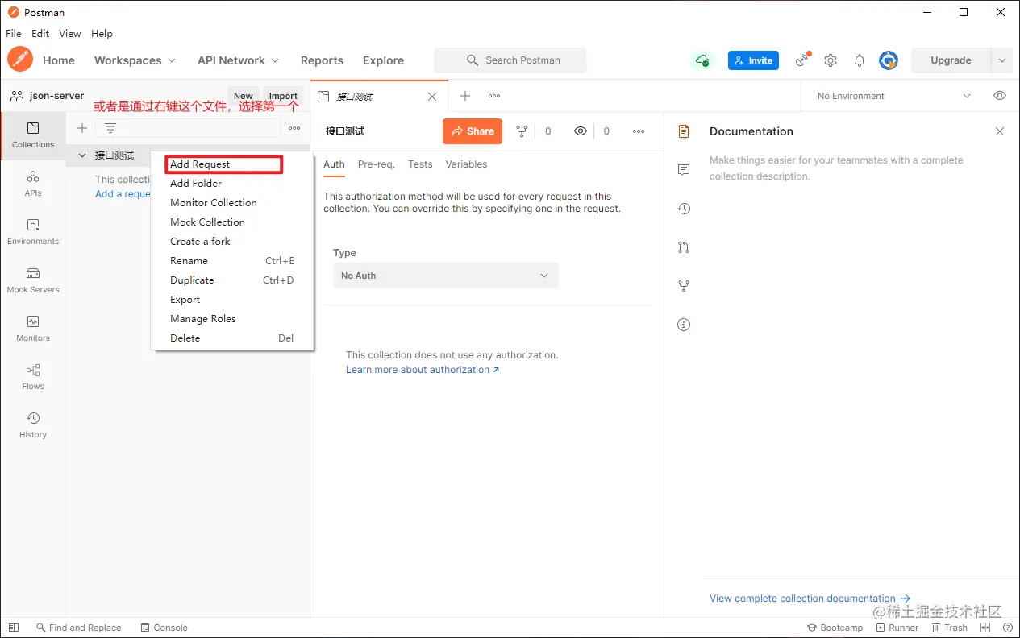
Task: Open View complete collection documentation link
Action: pos(810,599)
